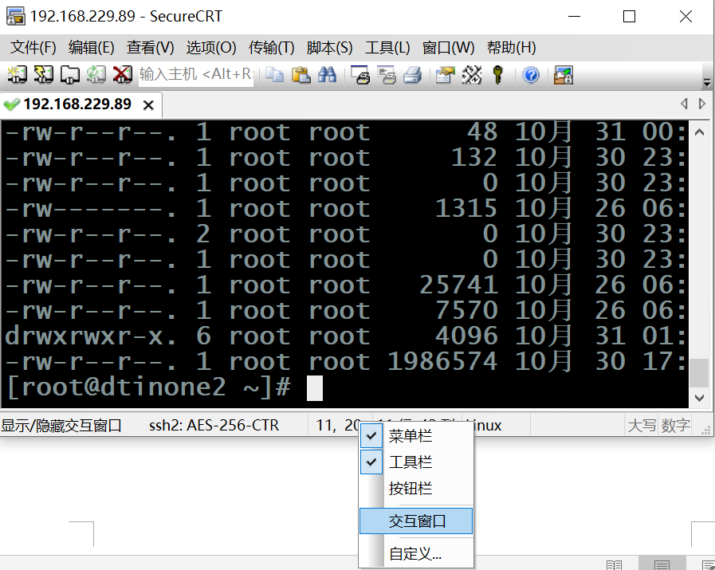Viewport: 715px width, 570px height.
Task: Close the 192.168.229.89 session tab
Action: point(147,105)
